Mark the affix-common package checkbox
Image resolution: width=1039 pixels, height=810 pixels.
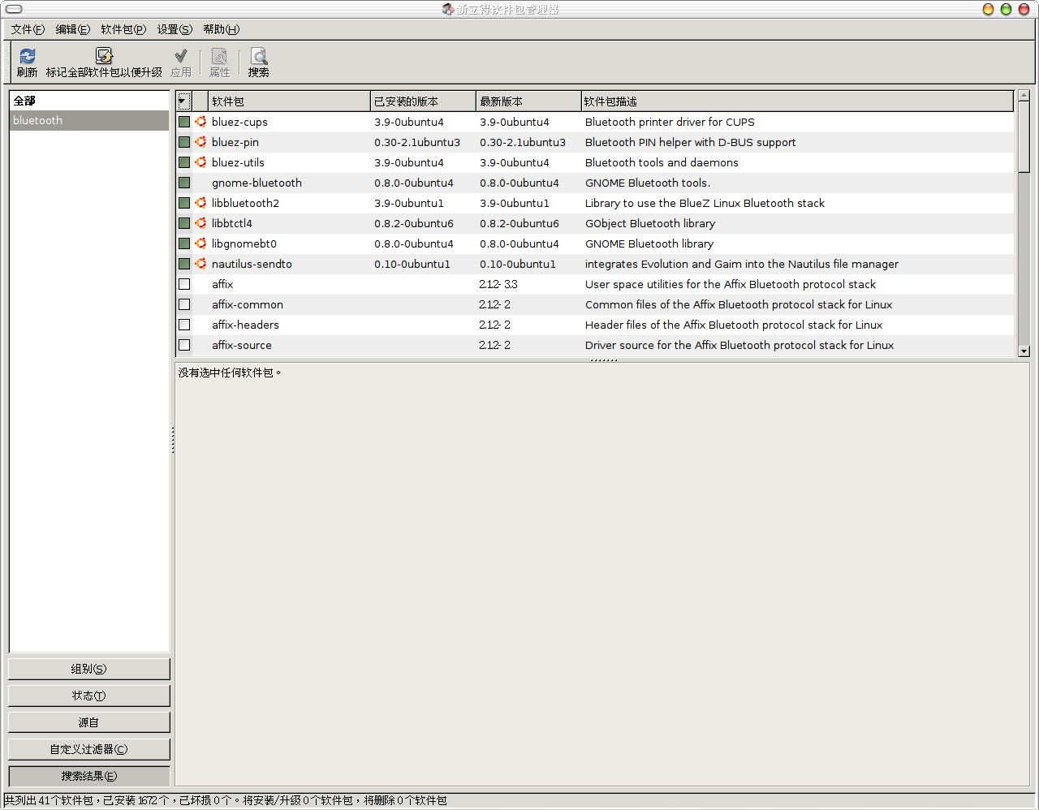[184, 304]
